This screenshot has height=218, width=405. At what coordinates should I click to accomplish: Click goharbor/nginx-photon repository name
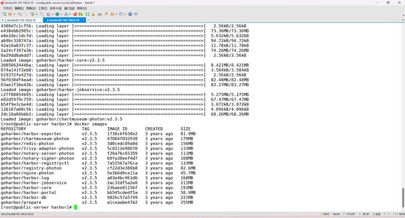tap(27, 173)
